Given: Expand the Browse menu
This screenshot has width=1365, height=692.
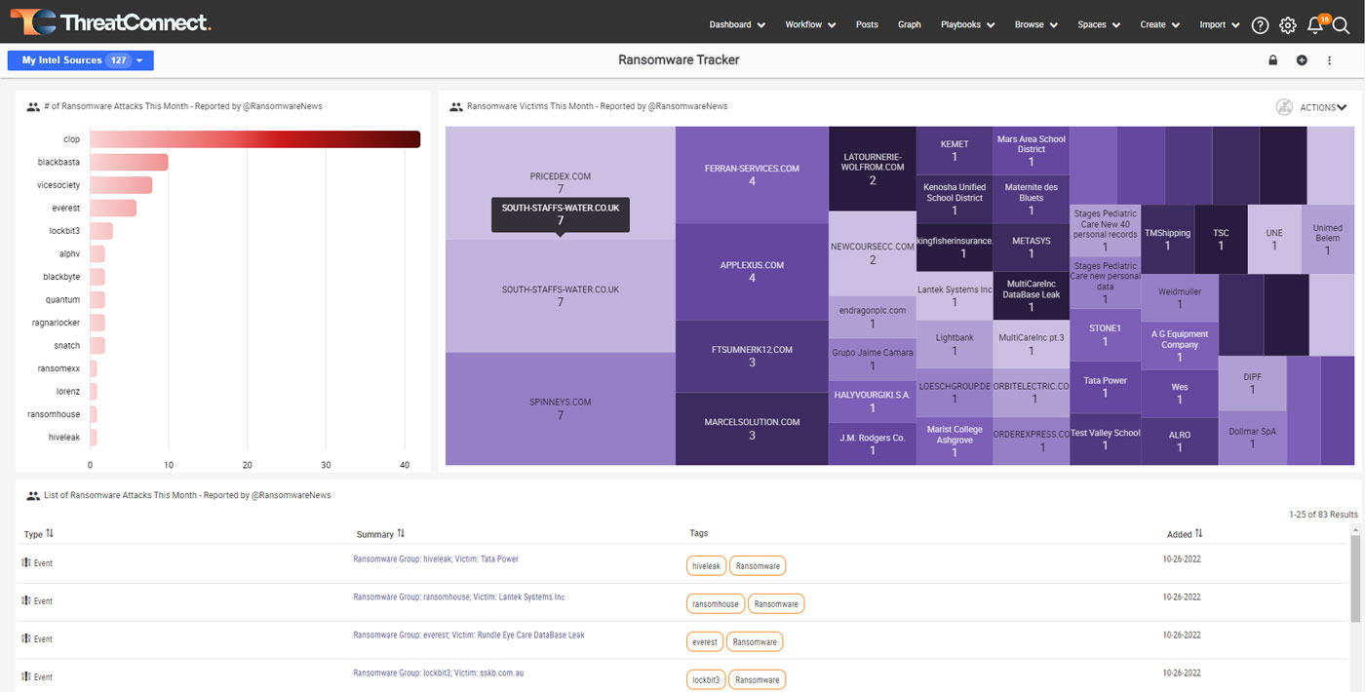Looking at the screenshot, I should (x=1035, y=25).
